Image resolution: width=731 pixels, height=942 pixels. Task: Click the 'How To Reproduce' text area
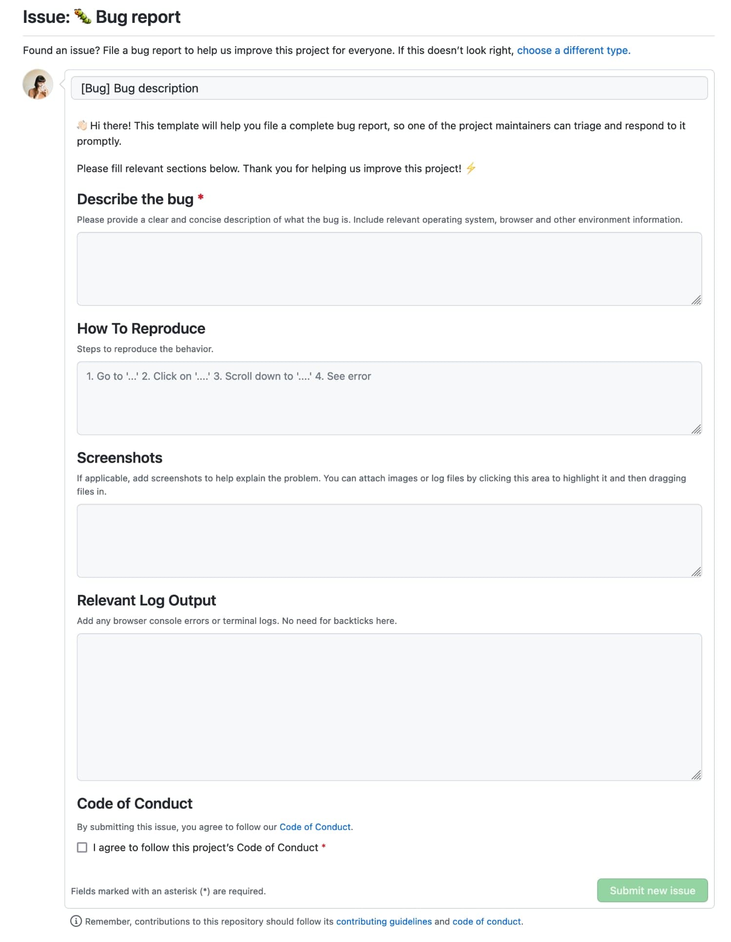point(389,397)
